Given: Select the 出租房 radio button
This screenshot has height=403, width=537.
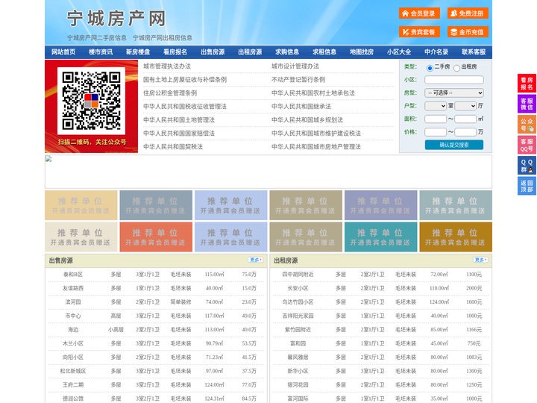Looking at the screenshot, I should tap(456, 68).
